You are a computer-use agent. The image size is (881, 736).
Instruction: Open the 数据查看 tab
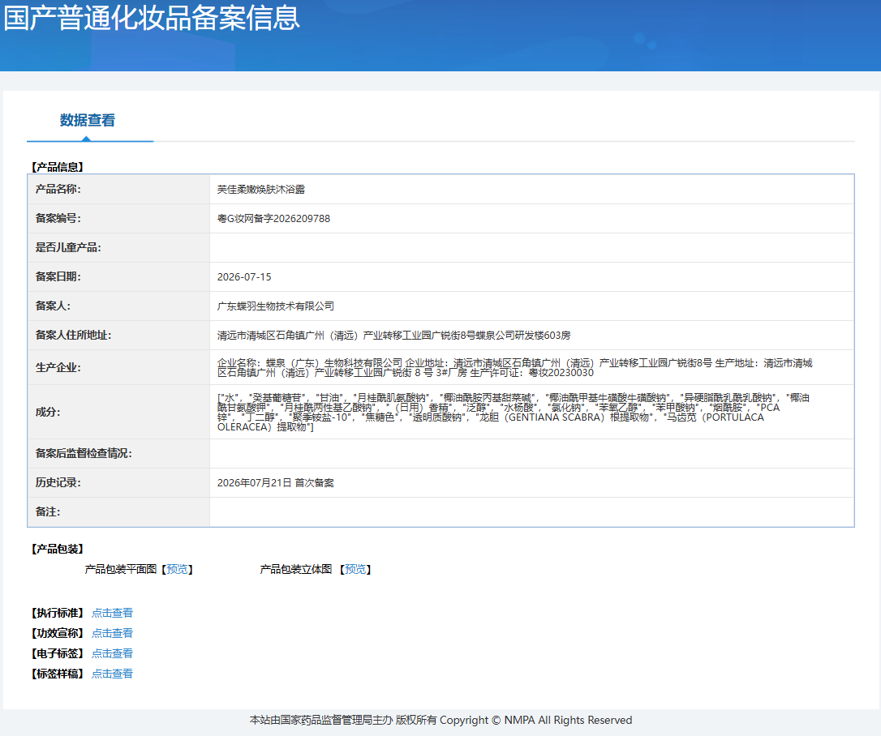point(88,120)
